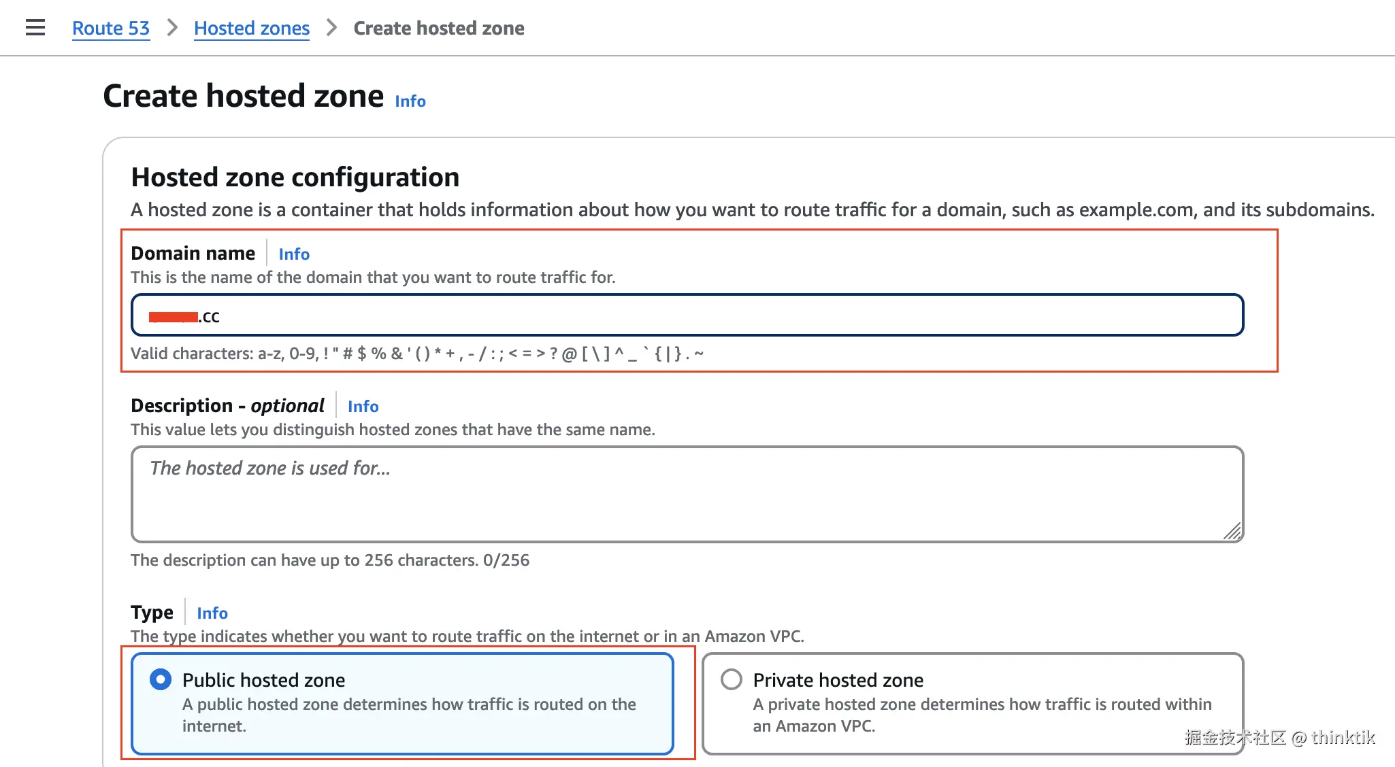The width and height of the screenshot is (1395, 767).
Task: Select the Private hosted zone radio button
Action: [x=732, y=680]
